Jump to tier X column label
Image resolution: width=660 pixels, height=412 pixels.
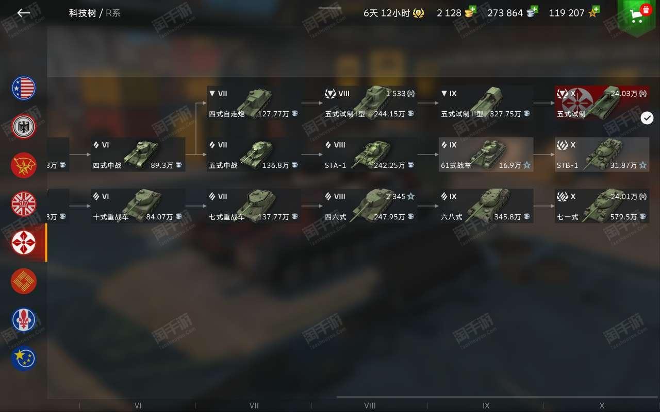point(602,405)
